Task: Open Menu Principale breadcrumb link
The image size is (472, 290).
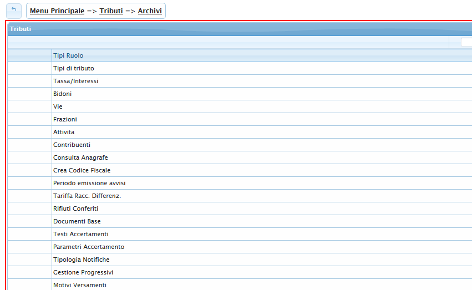Action: (x=57, y=11)
